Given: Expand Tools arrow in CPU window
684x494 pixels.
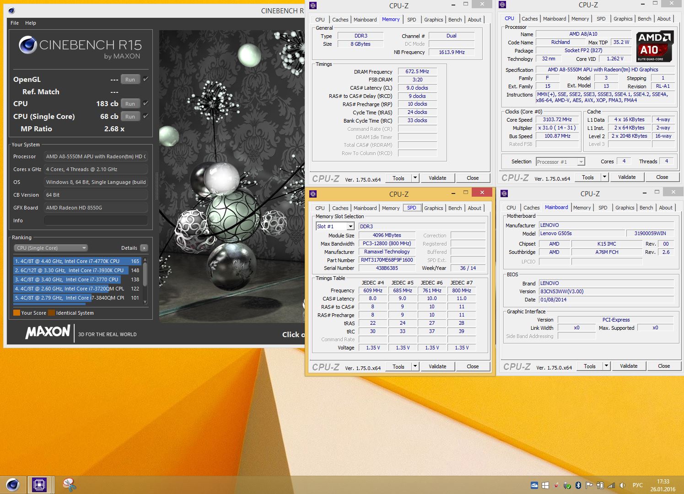Looking at the screenshot, I should pyautogui.click(x=604, y=177).
